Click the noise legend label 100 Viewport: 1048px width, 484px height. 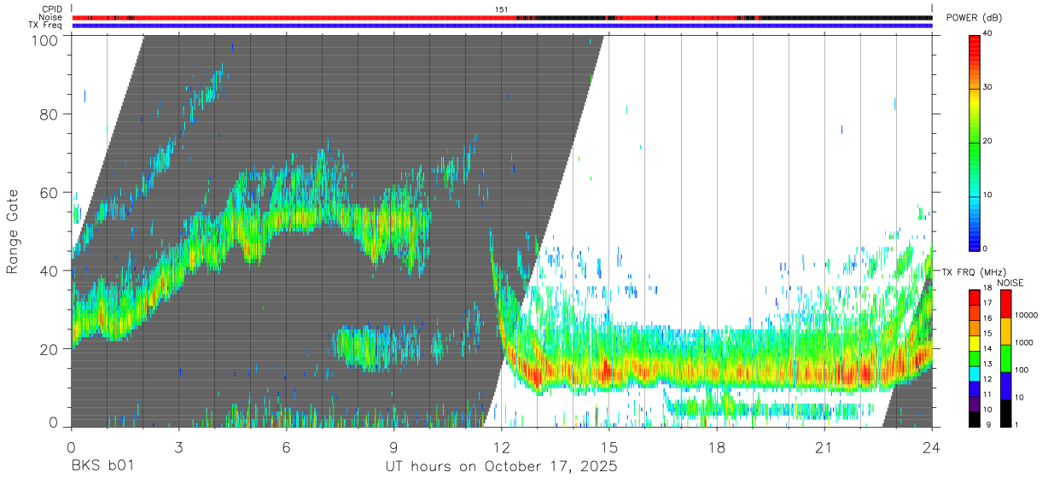click(1022, 370)
